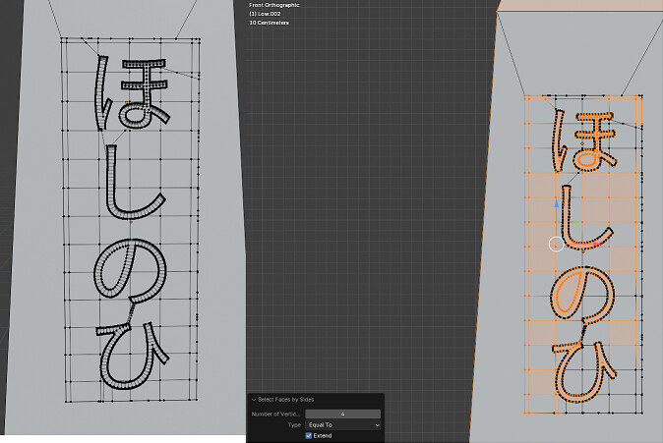Viewport: 663px width, 443px height.
Task: Click the 10 Centimeters grid scale text
Action: pyautogui.click(x=269, y=23)
